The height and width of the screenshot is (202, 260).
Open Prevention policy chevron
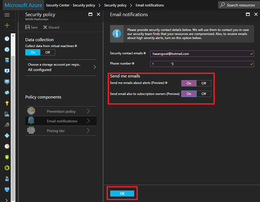[88, 111]
